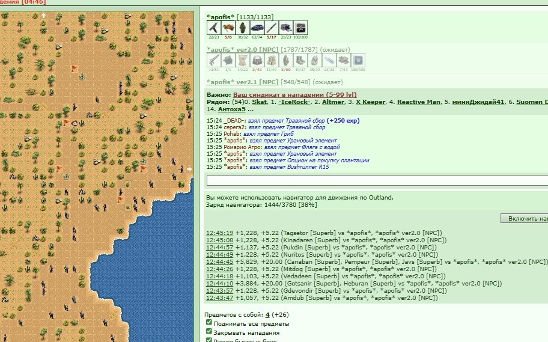Open the *apofis* ver2.1 [NPC] link
This screenshot has width=548, height=342.
(243, 82)
